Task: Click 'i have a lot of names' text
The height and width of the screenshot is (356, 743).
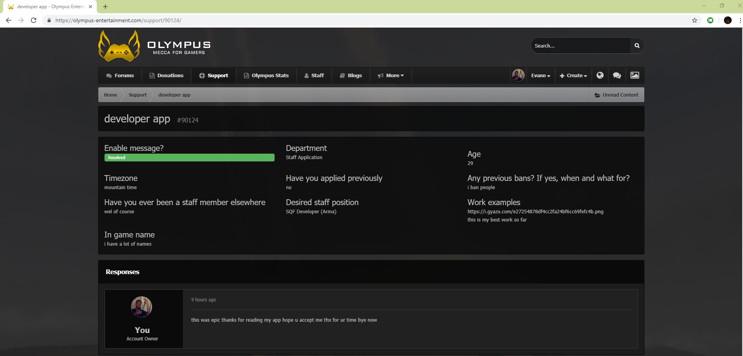Action: click(128, 244)
